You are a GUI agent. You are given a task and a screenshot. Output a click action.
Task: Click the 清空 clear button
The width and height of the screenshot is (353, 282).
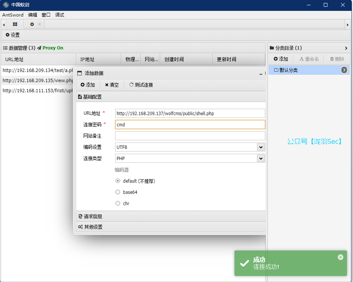pos(112,85)
